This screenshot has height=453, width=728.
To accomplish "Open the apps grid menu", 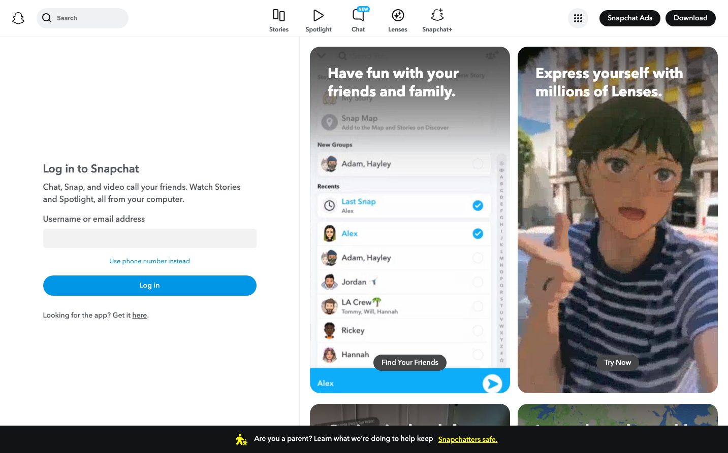I will click(578, 18).
